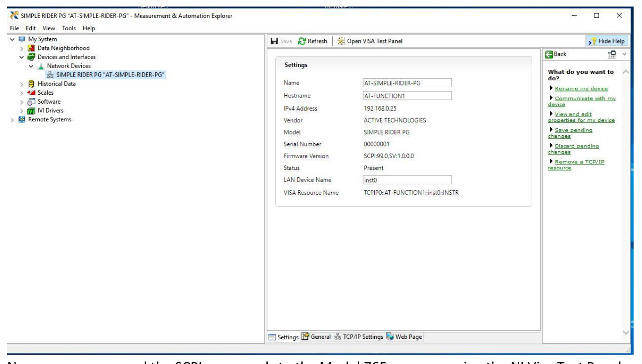This screenshot has width=642, height=364.
Task: Click the VISA Resource Name value
Action: (411, 192)
